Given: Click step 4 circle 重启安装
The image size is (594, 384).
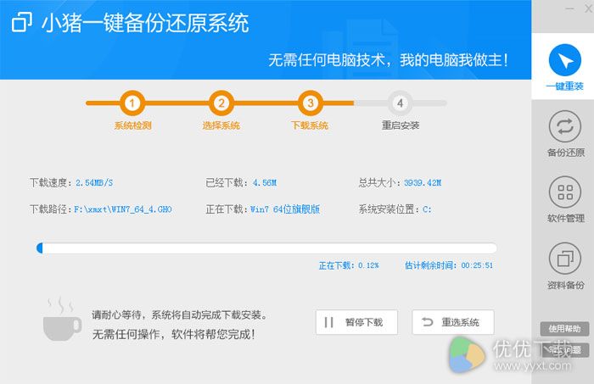Looking at the screenshot, I should tap(400, 103).
